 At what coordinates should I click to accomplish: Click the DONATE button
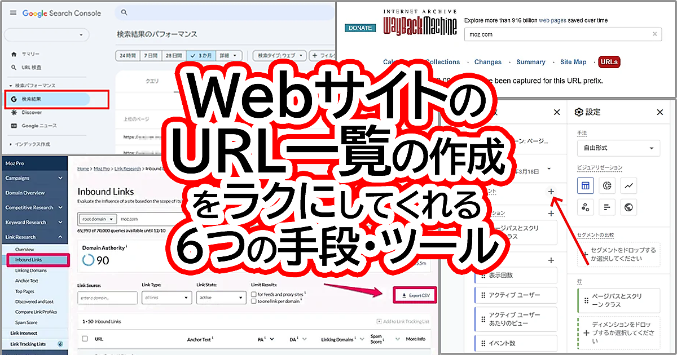pyautogui.click(x=360, y=26)
